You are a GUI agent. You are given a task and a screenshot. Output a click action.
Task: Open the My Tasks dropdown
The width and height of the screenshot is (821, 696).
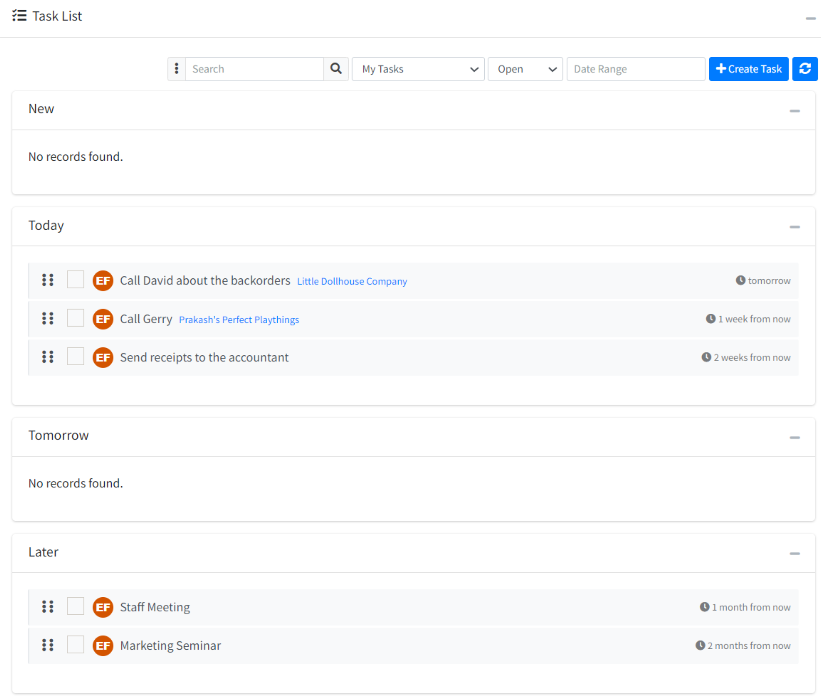click(x=418, y=69)
